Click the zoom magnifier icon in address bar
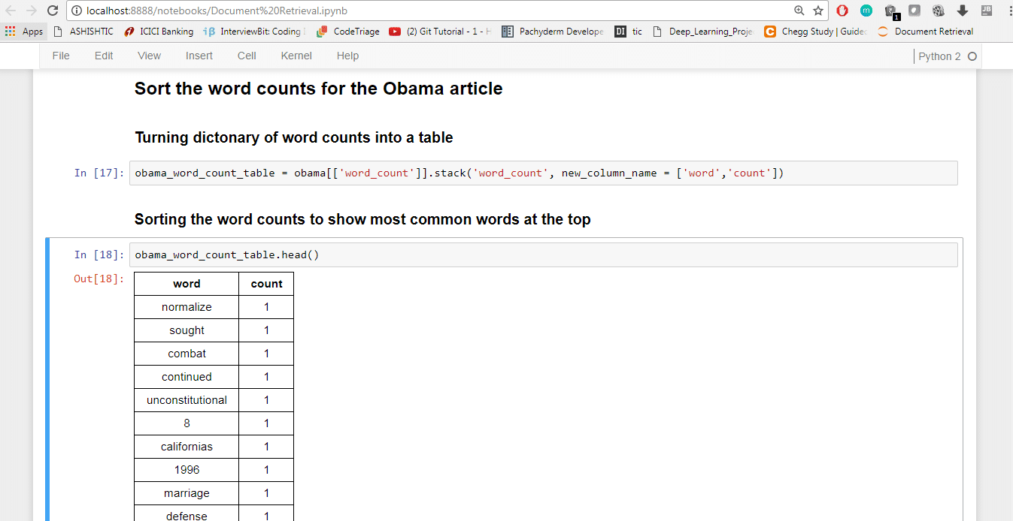This screenshot has height=521, width=1013. pyautogui.click(x=799, y=11)
